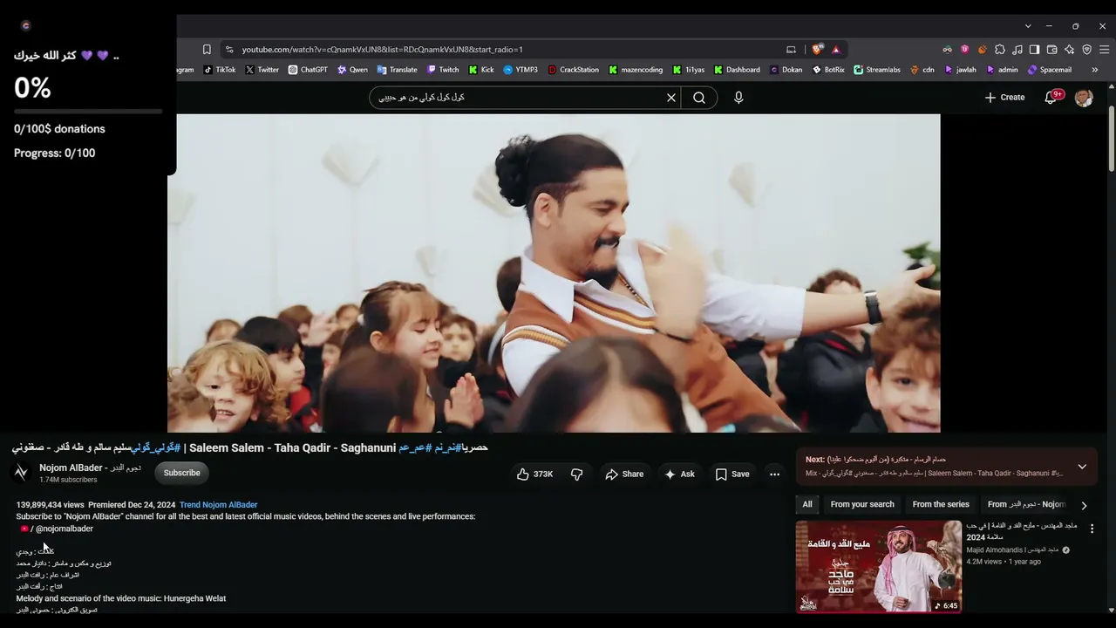Click the Share button
Viewport: 1116px width, 628px height.
click(x=624, y=474)
